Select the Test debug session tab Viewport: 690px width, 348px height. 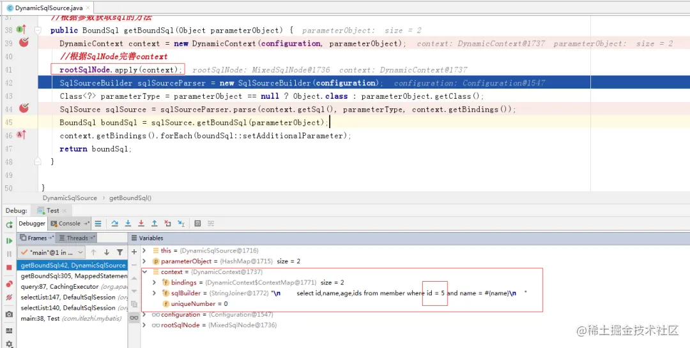52,210
